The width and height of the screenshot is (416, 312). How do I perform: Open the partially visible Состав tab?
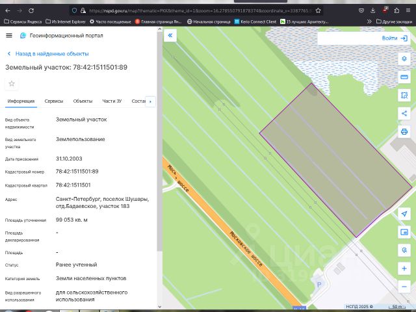tap(138, 101)
